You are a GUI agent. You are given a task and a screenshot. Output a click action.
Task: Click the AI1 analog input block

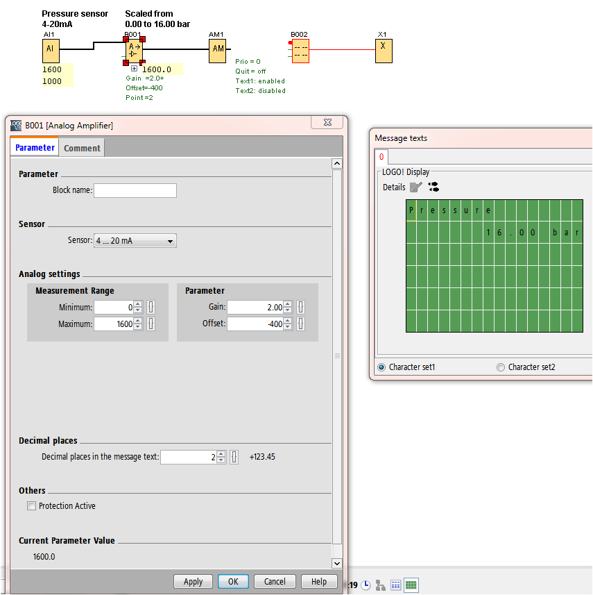click(x=51, y=49)
